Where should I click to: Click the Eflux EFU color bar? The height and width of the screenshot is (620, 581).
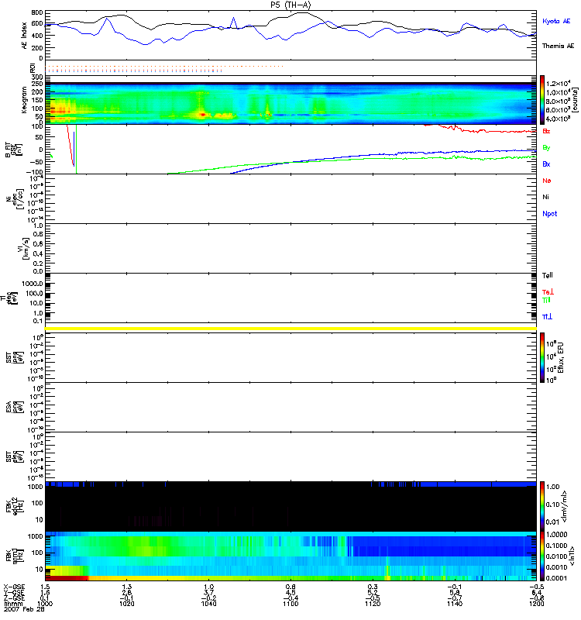(x=542, y=357)
